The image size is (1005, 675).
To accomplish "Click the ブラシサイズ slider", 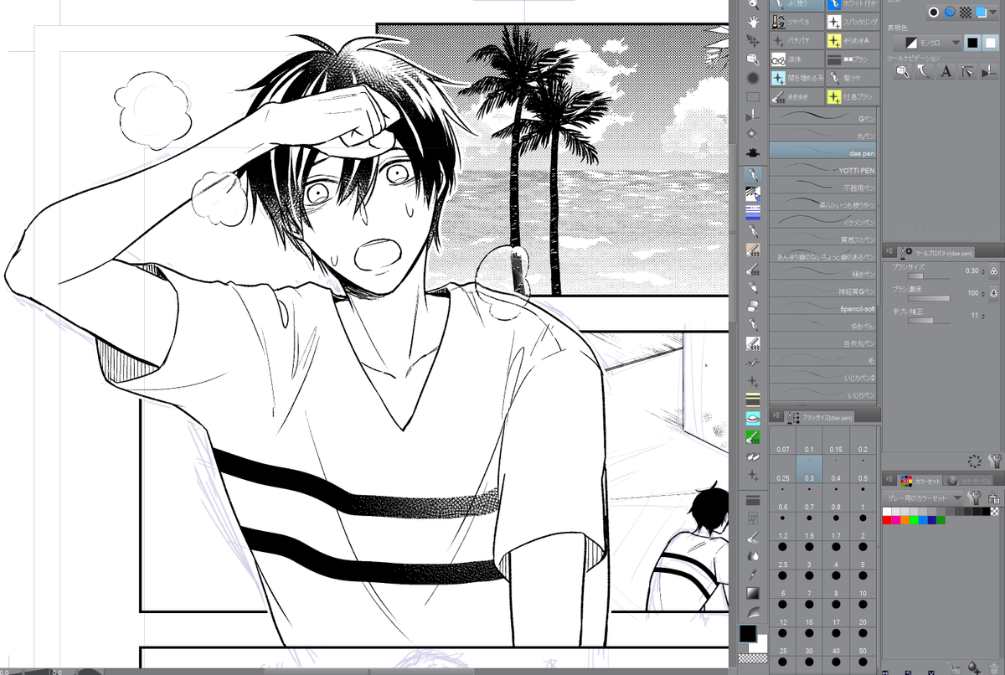I will coord(930,276).
